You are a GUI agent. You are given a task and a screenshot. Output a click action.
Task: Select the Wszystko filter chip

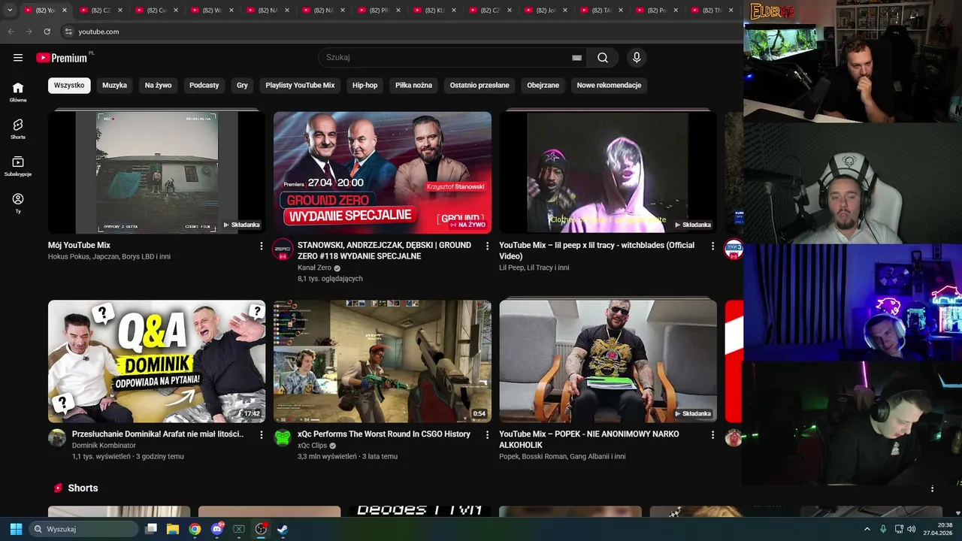69,85
